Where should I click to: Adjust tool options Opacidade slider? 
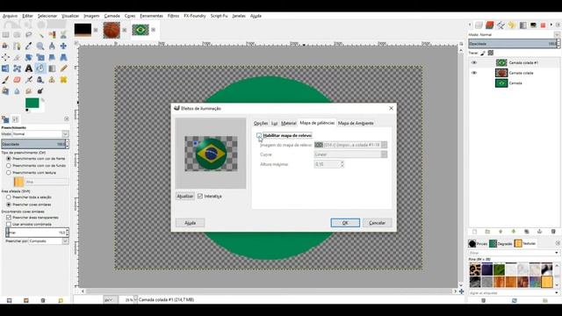point(35,144)
